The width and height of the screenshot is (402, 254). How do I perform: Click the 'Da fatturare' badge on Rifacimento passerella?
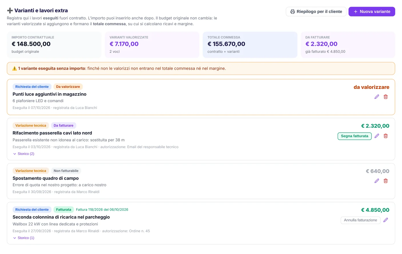(63, 125)
